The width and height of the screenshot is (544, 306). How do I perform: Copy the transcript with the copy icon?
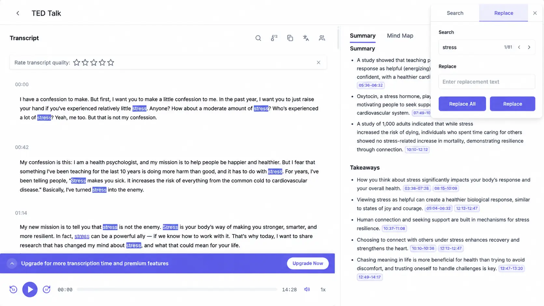pos(290,38)
